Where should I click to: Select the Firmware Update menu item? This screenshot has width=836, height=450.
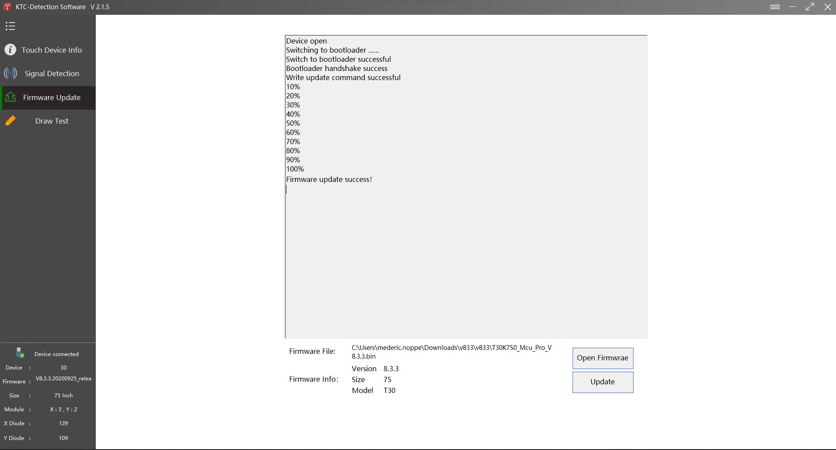tap(51, 97)
